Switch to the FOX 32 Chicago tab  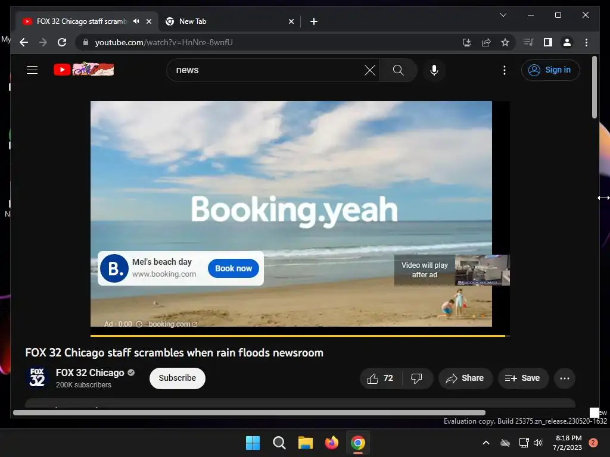point(82,21)
